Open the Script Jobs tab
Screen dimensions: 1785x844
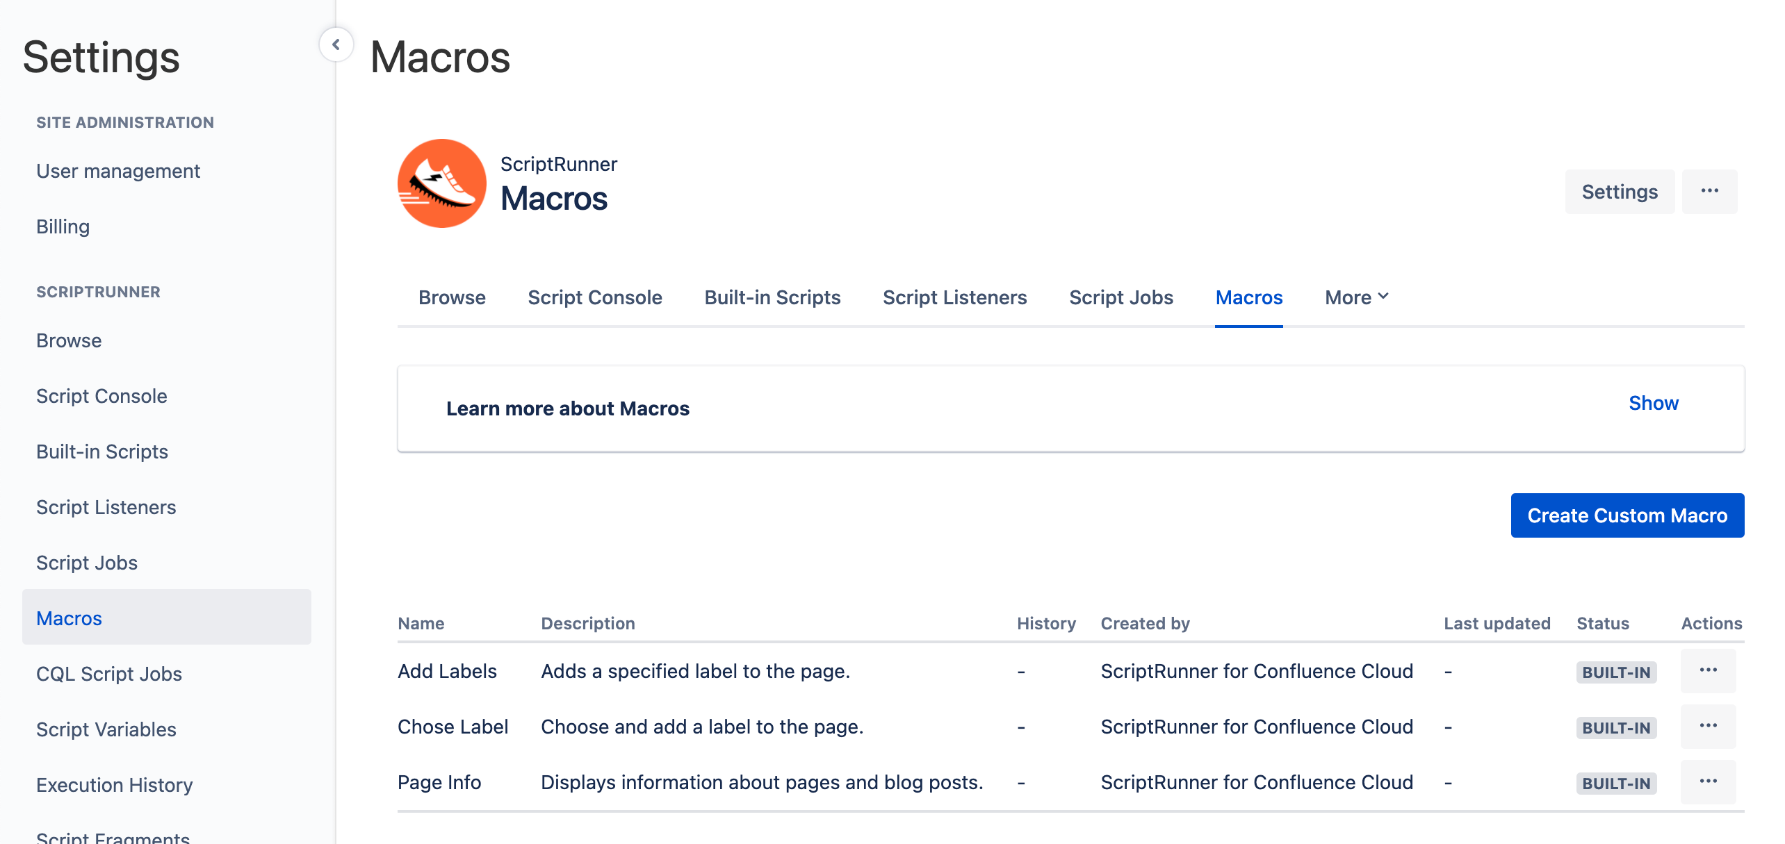click(x=1121, y=297)
